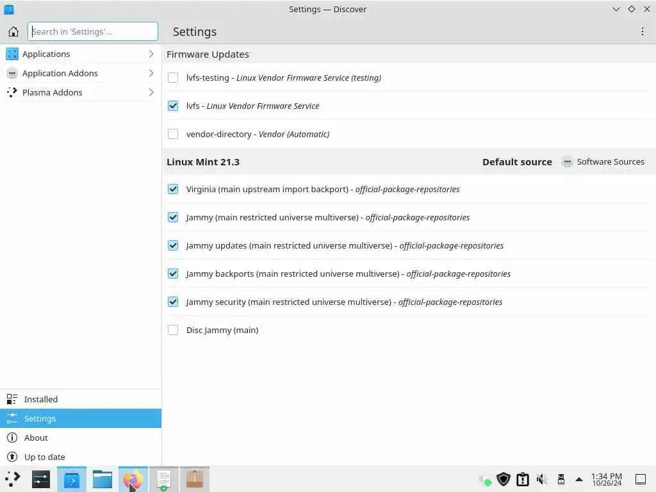Switch to Discover in the taskbar
Screen dimensions: 656x492
72,479
